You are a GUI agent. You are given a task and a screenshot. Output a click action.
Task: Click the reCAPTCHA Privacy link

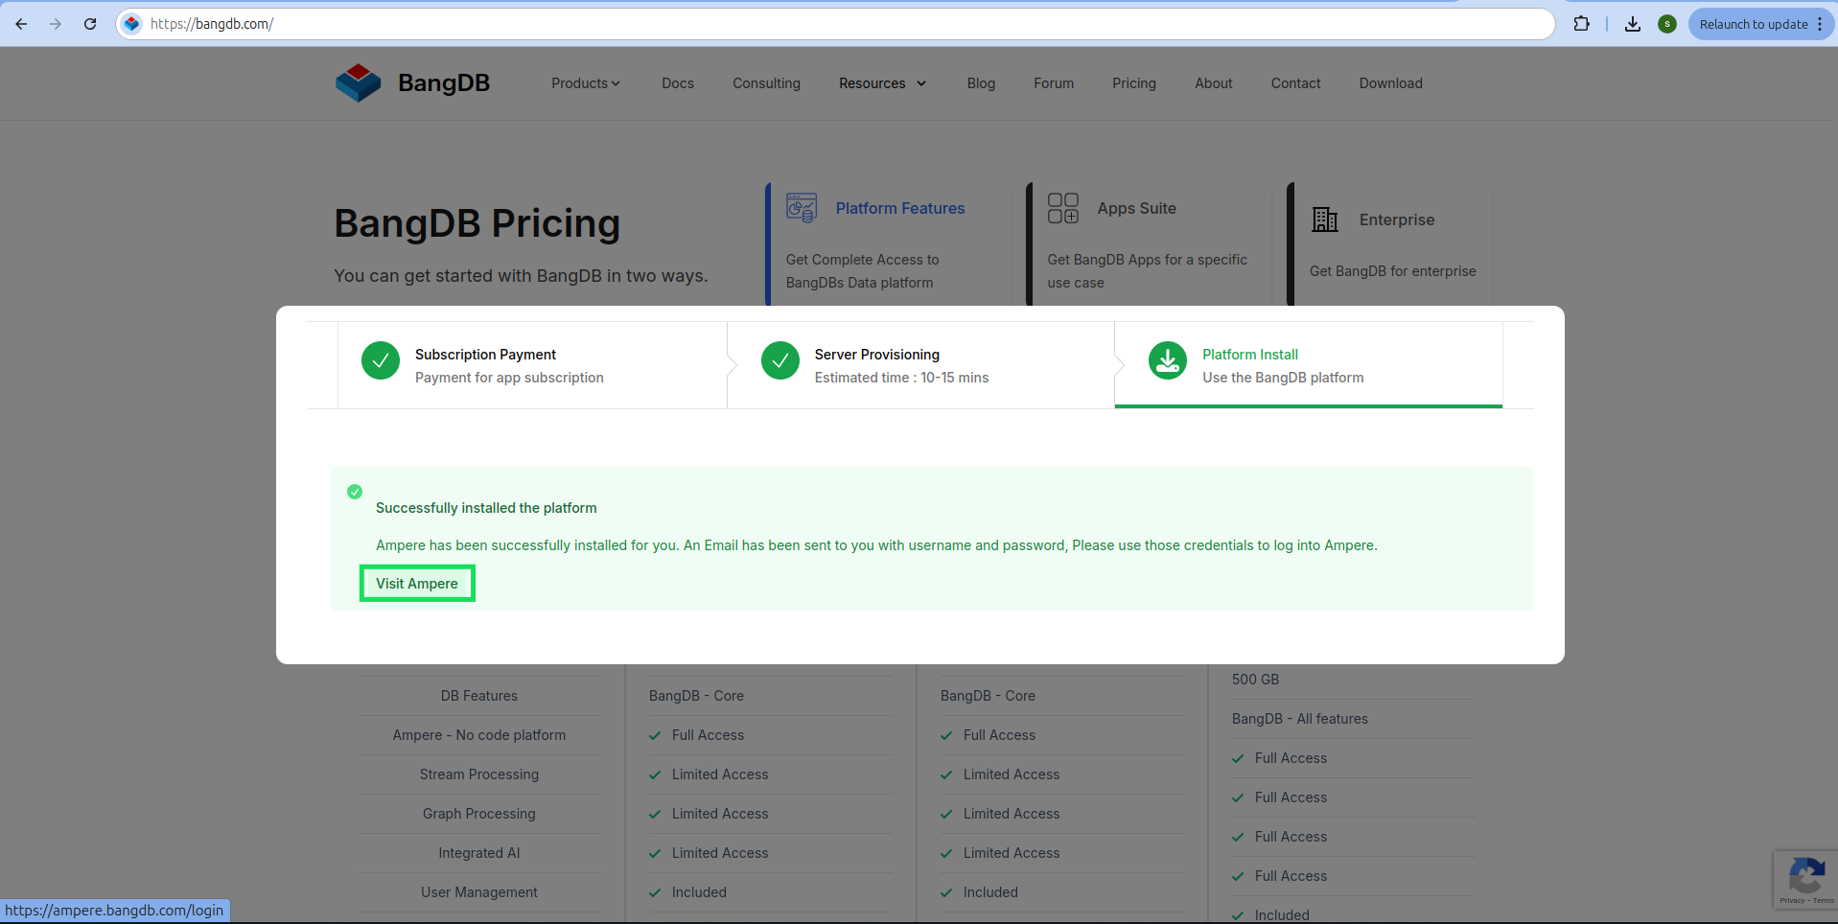[x=1791, y=901]
